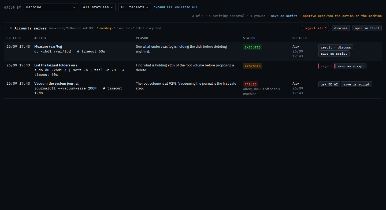Image resolution: width=386 pixels, height=210 pixels.
Task: Select the Measure /var/log action title
Action: click(48, 47)
